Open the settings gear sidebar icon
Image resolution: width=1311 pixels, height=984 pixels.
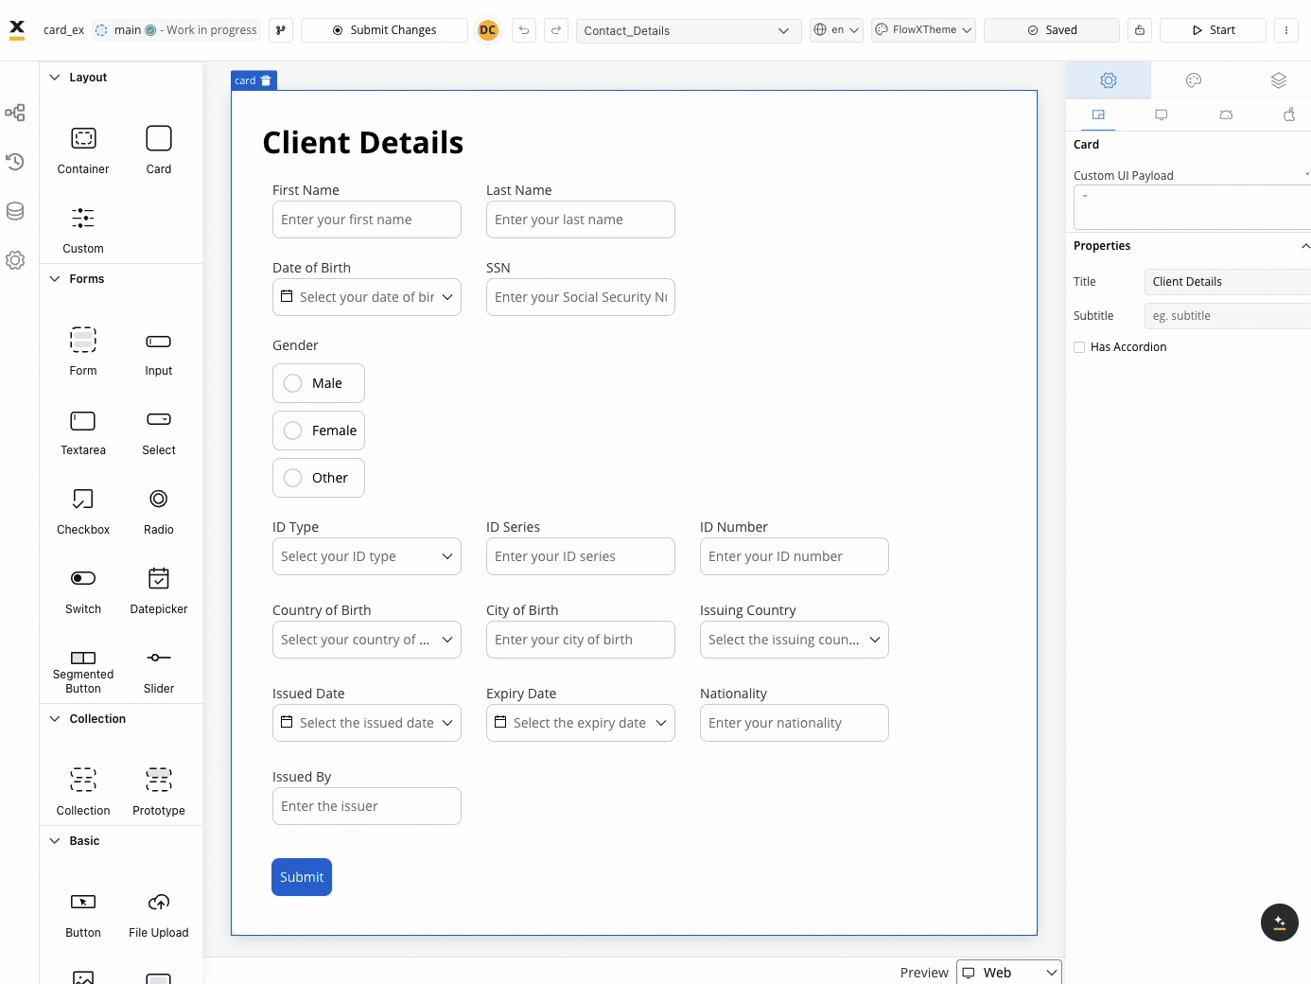coord(15,260)
